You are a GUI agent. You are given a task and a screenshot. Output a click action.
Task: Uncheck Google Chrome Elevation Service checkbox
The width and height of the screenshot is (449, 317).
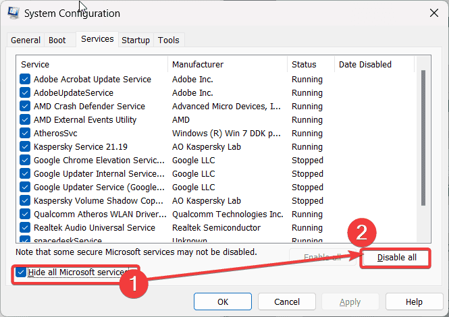[25, 160]
